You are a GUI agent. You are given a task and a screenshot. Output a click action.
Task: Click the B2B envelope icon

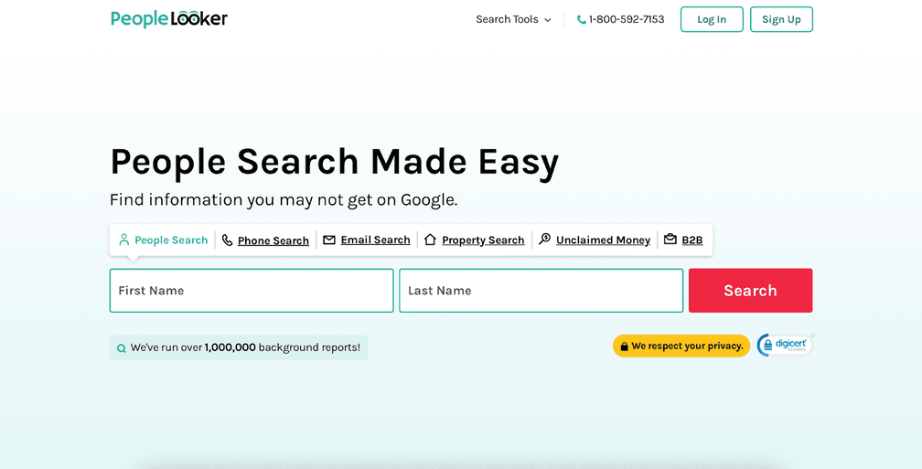click(x=670, y=240)
